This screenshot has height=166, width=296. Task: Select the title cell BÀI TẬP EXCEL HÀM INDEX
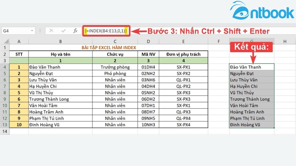click(109, 48)
